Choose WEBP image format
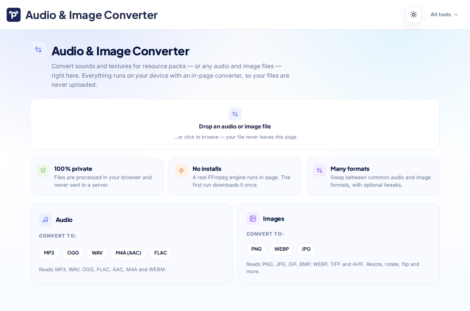 click(282, 249)
